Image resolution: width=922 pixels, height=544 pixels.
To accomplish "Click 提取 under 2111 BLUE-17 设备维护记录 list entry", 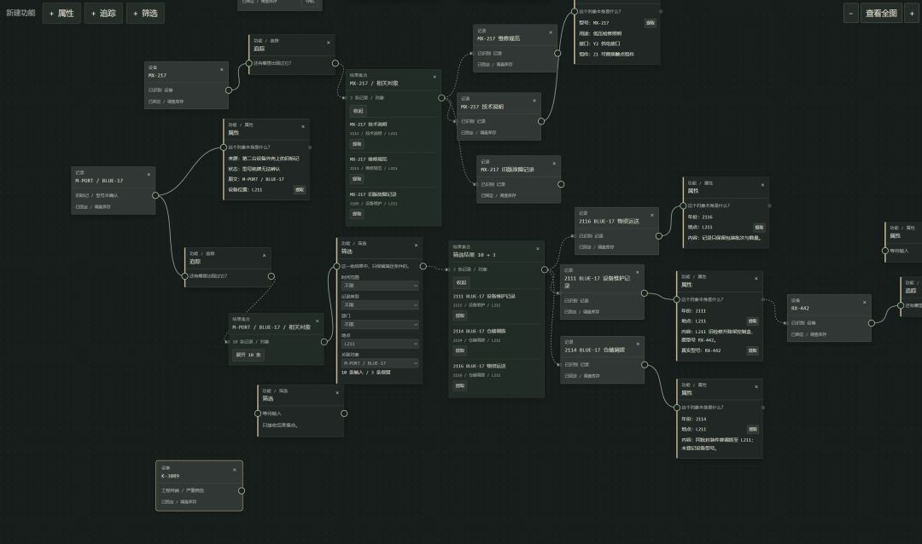I will point(460,315).
